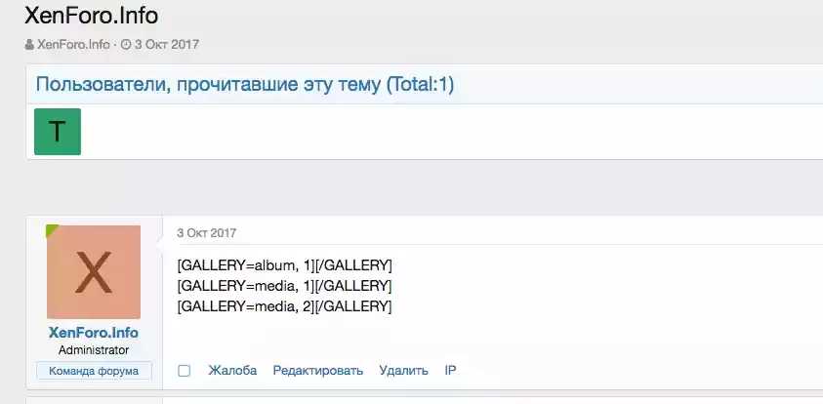Click the XenForo.Info thread title
Viewport: 823px width, 404px height.
[x=92, y=16]
